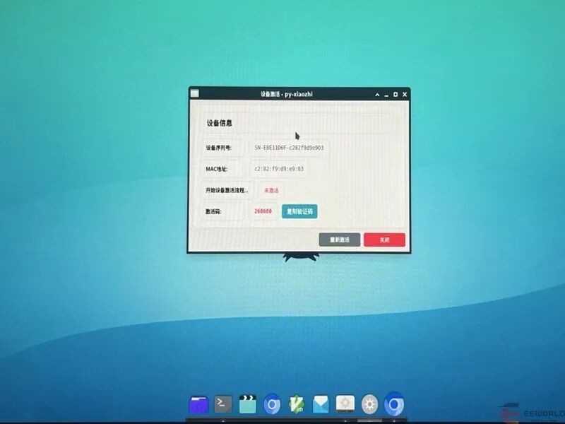Open the first Chromium browser dock icon
565x424 pixels.
[272, 404]
